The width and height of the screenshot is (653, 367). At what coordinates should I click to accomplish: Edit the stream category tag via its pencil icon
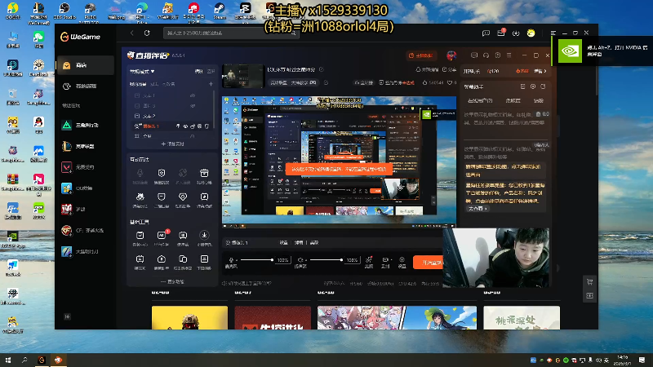point(326,83)
